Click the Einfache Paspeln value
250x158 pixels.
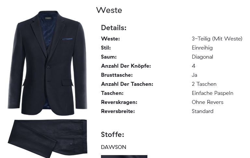(213, 93)
